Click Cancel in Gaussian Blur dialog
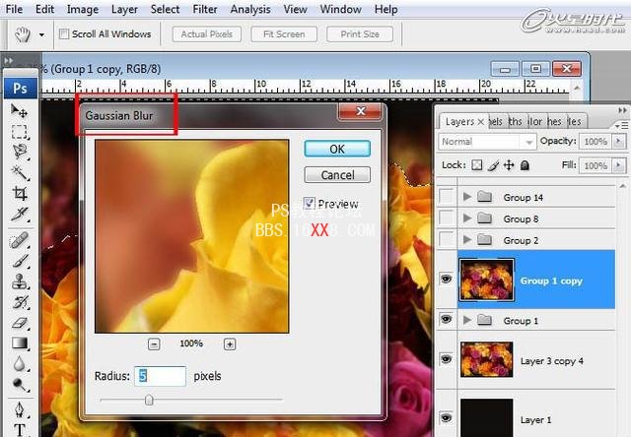The image size is (631, 437). [337, 175]
